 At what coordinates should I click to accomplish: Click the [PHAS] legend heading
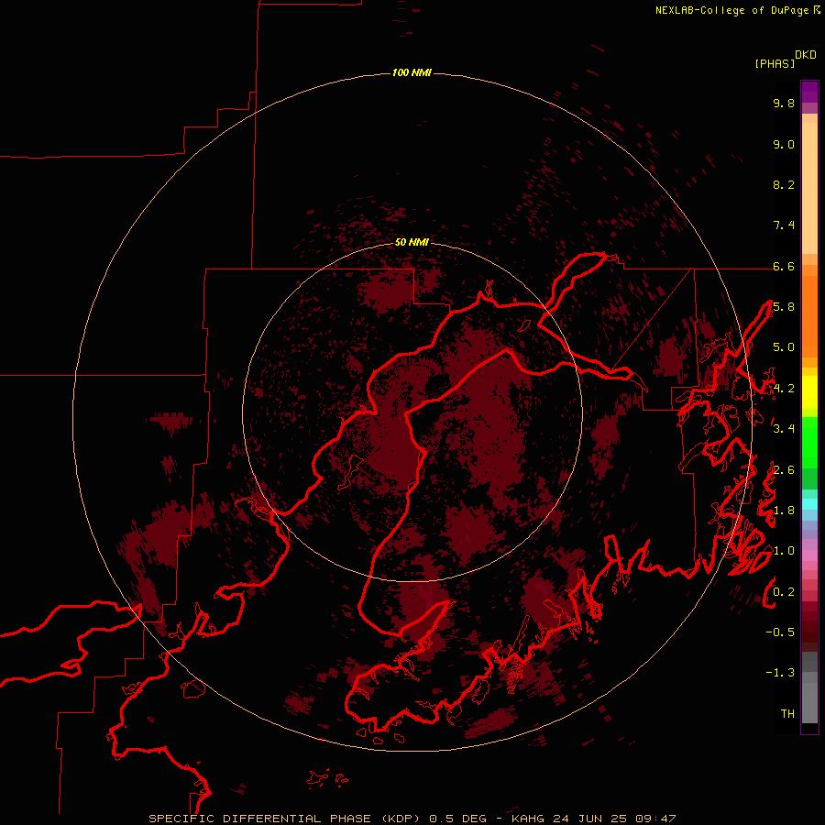(775, 63)
